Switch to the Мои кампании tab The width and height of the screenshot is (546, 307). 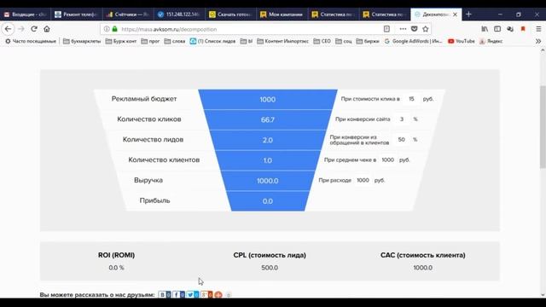282,14
